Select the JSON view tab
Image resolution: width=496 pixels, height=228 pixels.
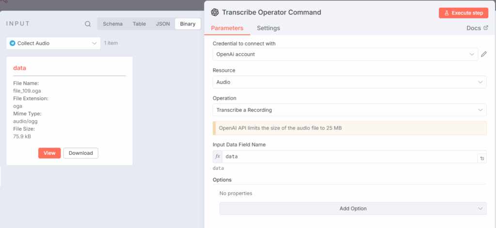point(163,24)
